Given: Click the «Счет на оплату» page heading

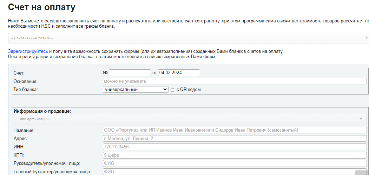Looking at the screenshot, I should coord(41,7).
